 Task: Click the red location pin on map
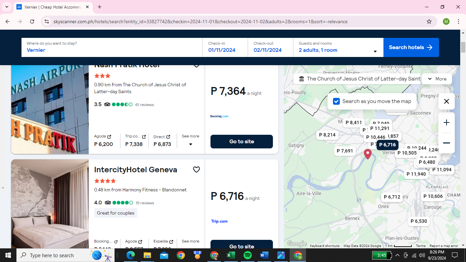pyautogui.click(x=367, y=154)
